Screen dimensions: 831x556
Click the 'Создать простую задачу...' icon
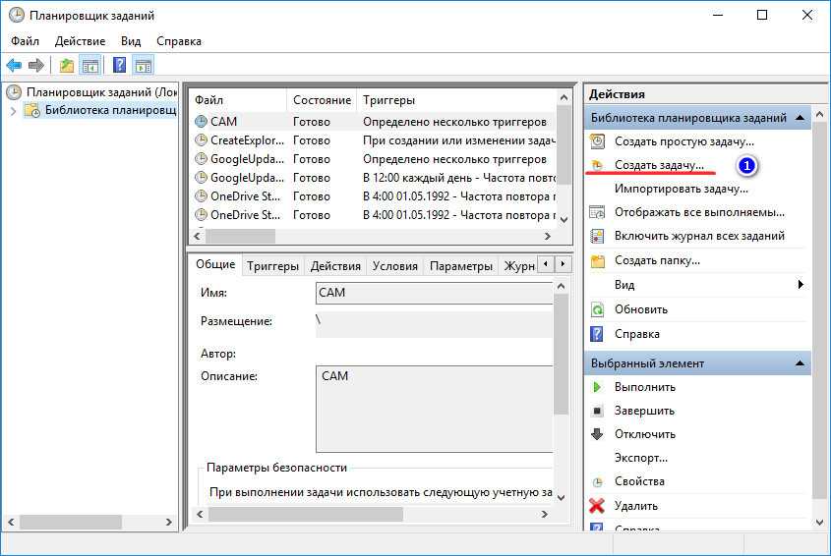[x=597, y=141]
